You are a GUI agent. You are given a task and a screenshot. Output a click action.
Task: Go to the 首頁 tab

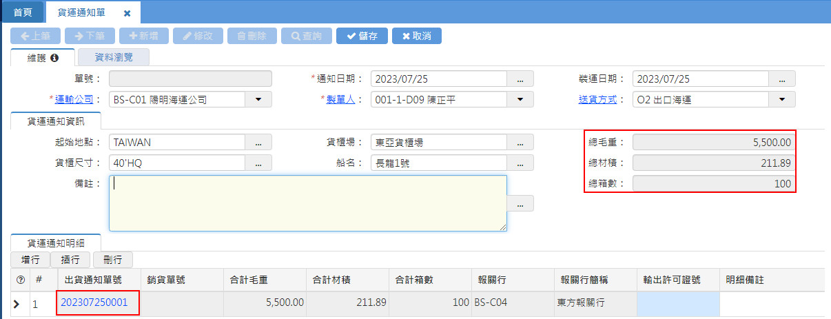coord(23,12)
